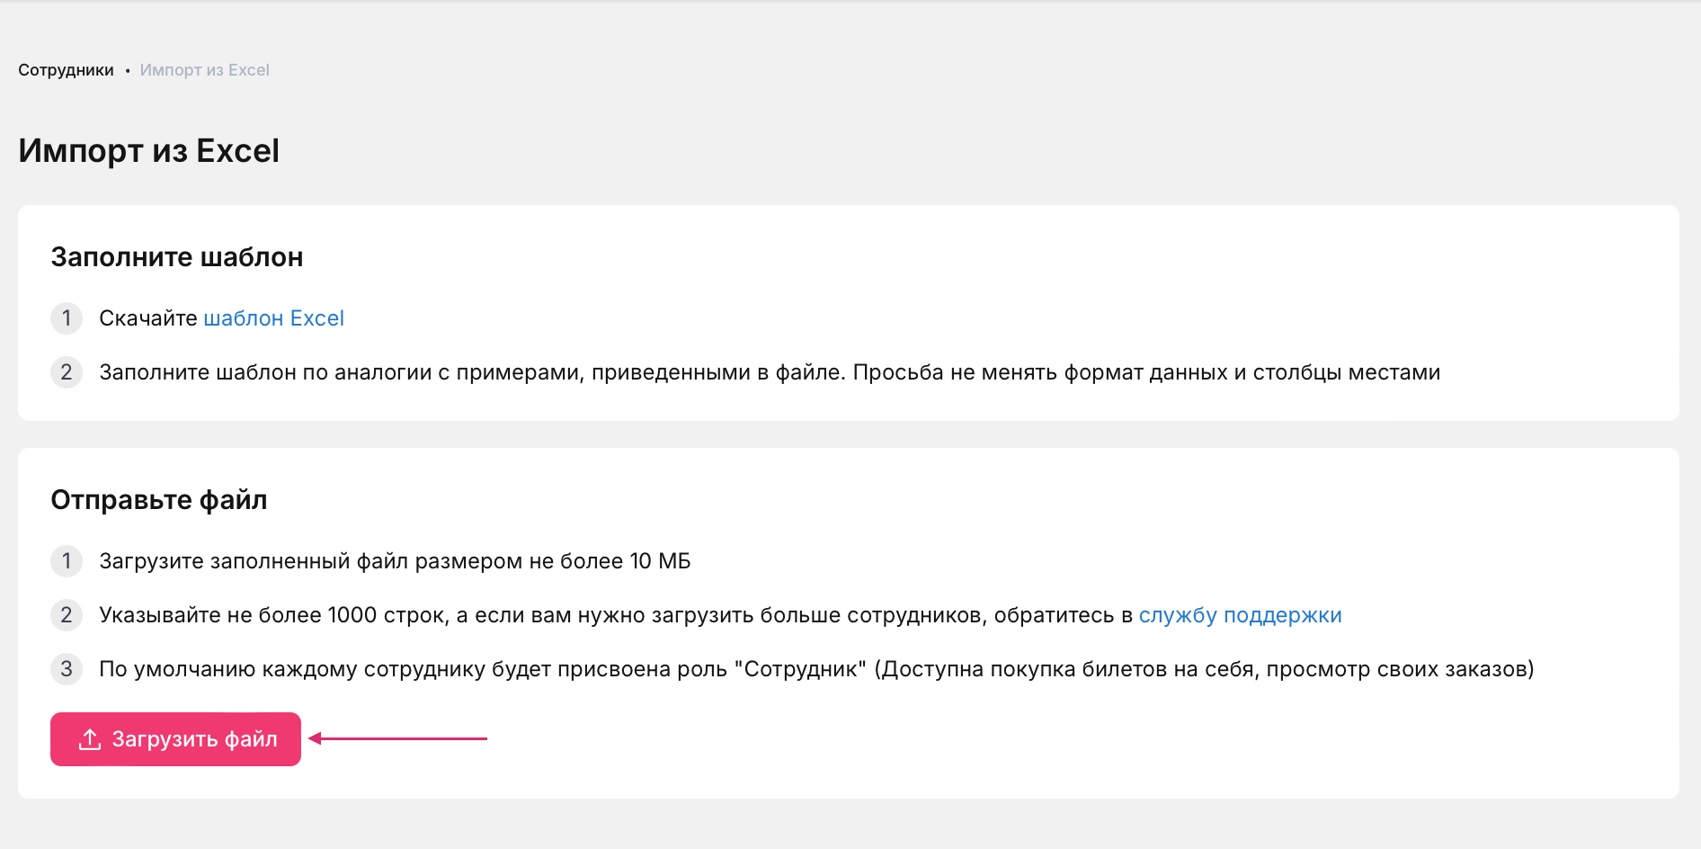Download the шаблон Excel template link
Screen dimensions: 1701x849
coord(273,318)
